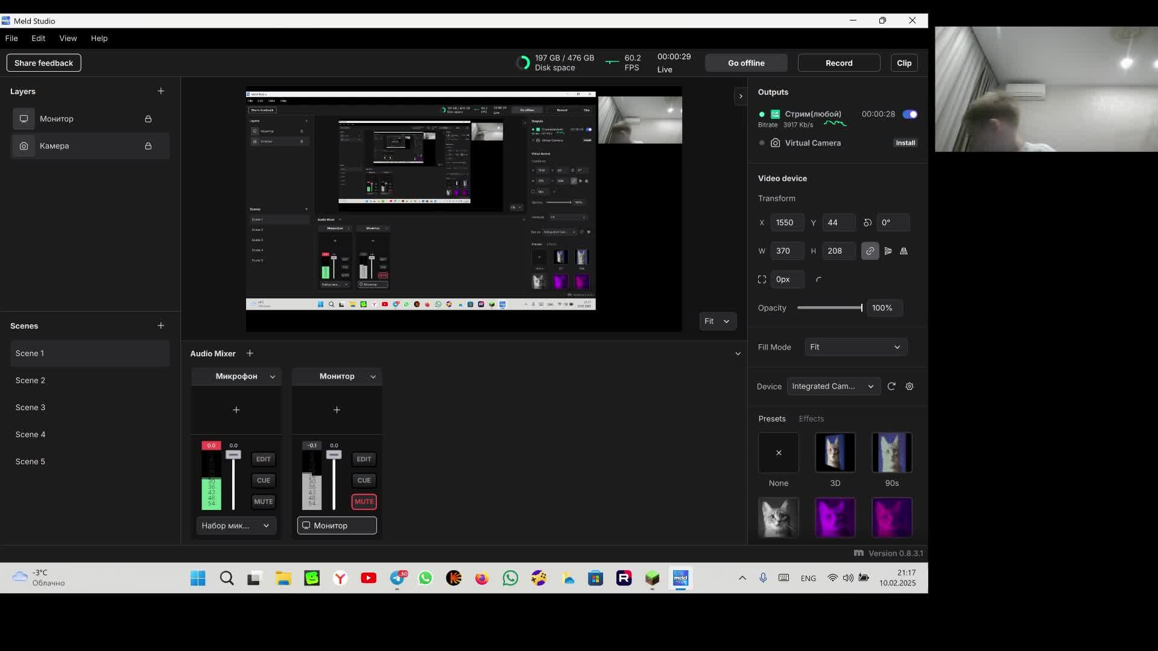Expand the Fit preview zoom dropdown

717,321
